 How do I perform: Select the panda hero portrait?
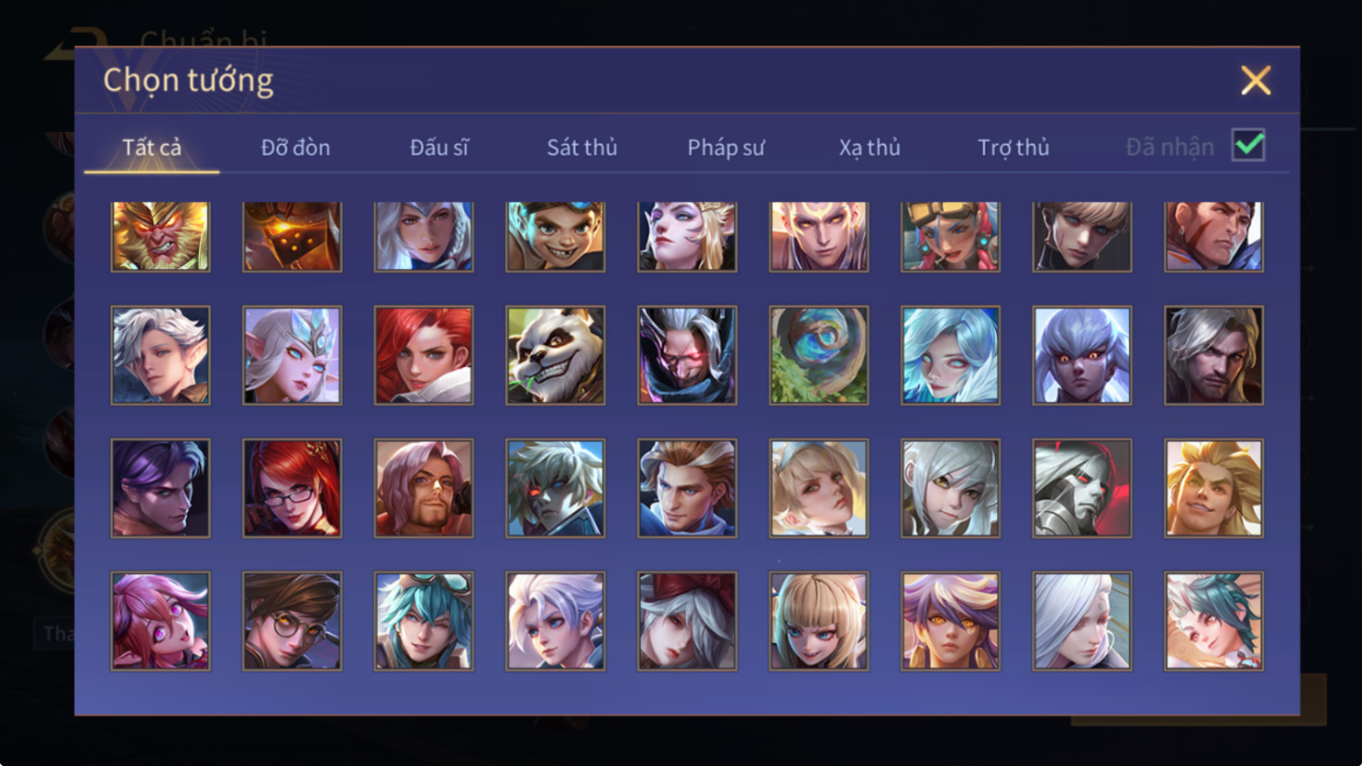tap(555, 355)
